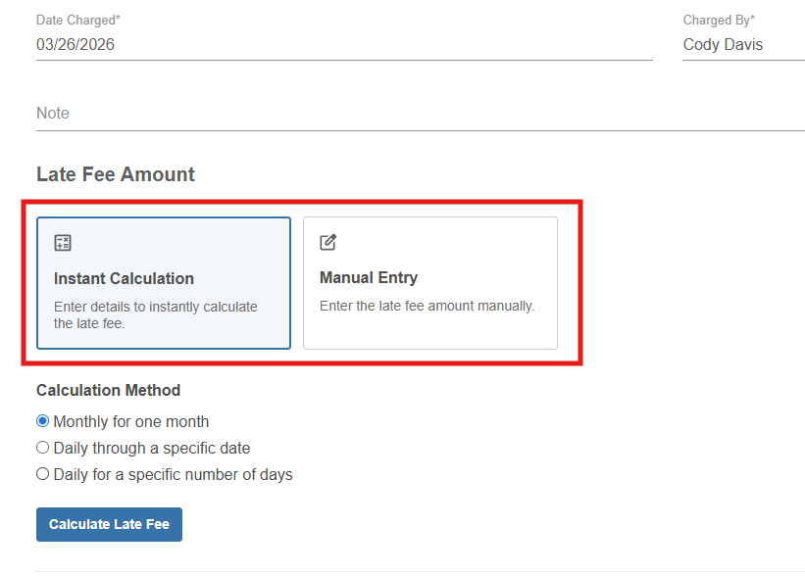The image size is (805, 576).
Task: Click the Charged By field label
Action: (x=719, y=20)
